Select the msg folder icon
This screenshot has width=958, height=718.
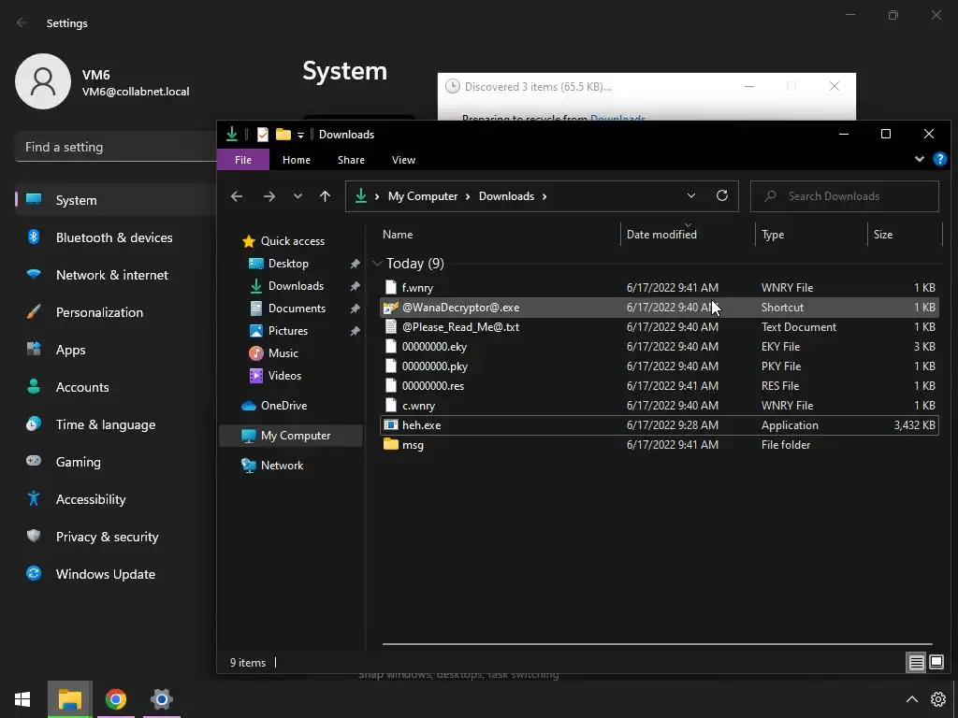(390, 444)
